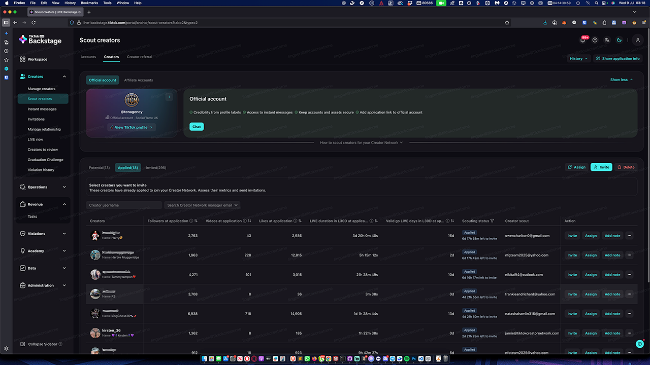Click the three-dot menu on official account card
Viewport: 650px width, 365px height.
click(169, 97)
